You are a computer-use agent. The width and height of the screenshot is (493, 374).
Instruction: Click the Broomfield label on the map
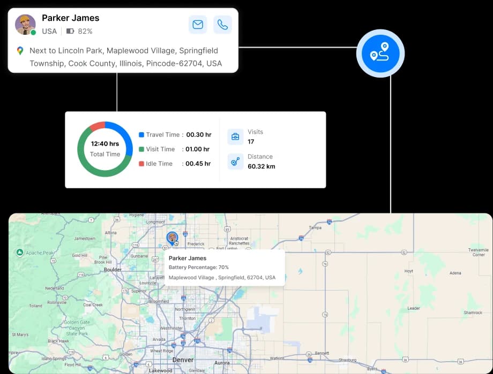tap(159, 301)
